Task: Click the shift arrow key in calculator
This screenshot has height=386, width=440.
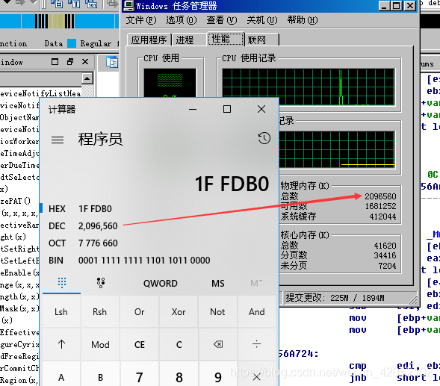Action: click(x=61, y=344)
